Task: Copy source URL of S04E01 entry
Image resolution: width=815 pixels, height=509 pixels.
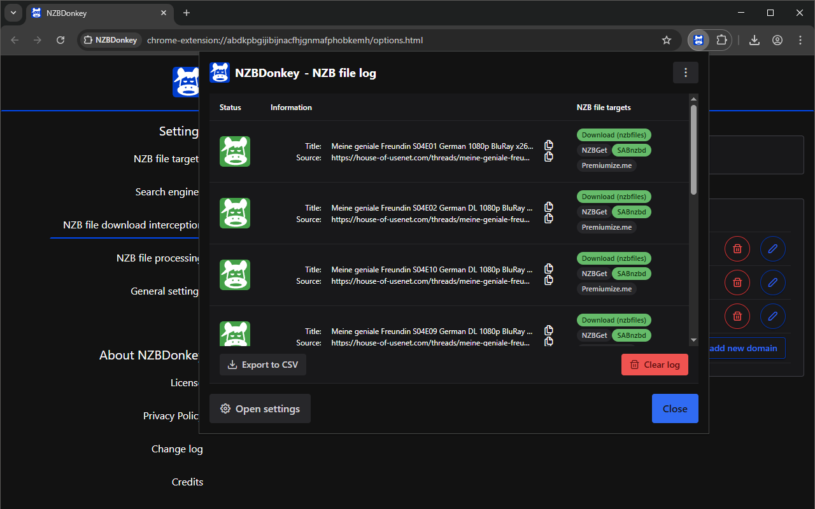Action: [x=549, y=157]
